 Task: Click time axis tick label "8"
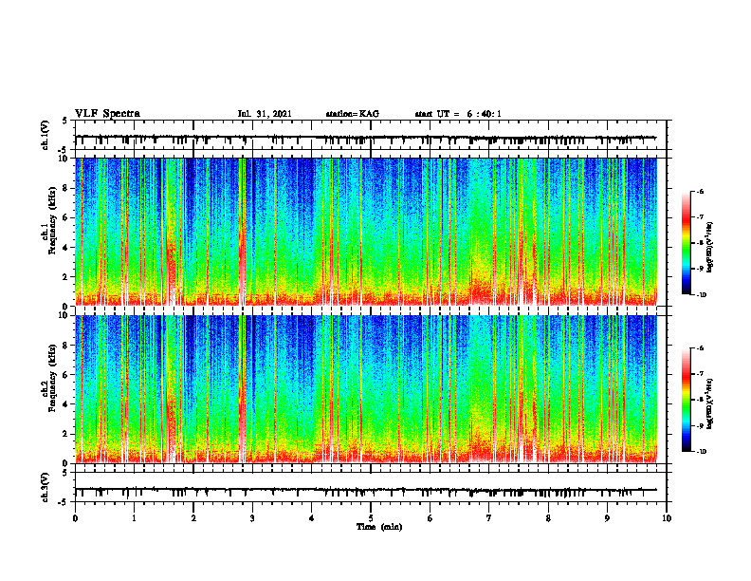click(548, 518)
